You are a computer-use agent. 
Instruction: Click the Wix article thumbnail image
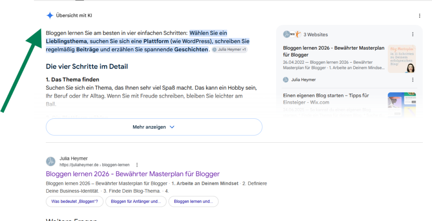pos(402,104)
